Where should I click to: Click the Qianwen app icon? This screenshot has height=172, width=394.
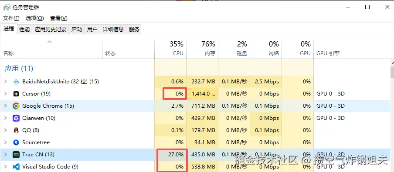(x=16, y=118)
